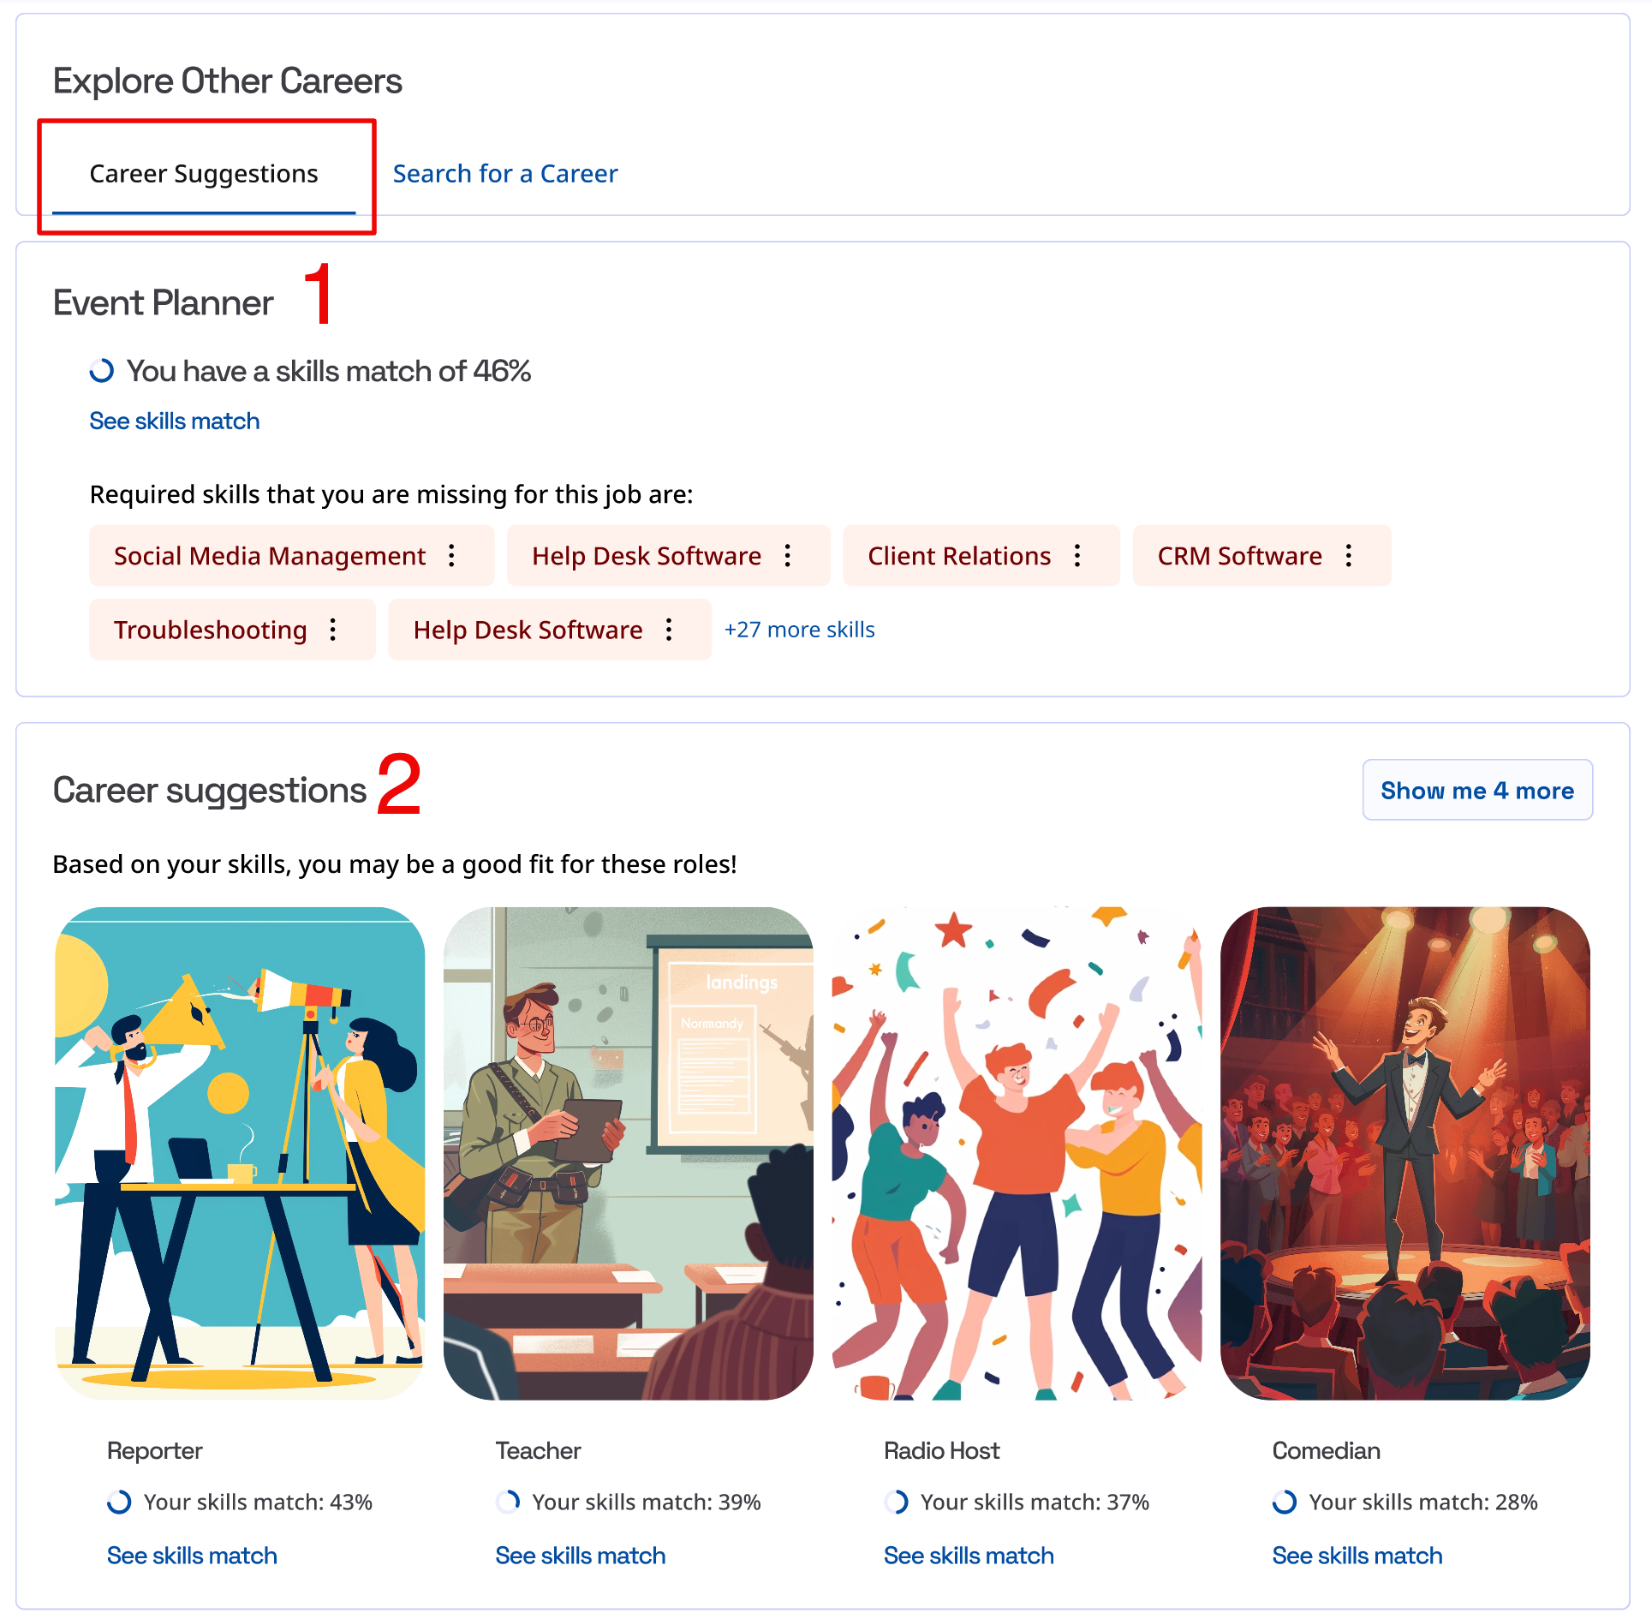The image size is (1652, 1619).
Task: Open the Social Media Management skill options menu
Action: tap(452, 556)
